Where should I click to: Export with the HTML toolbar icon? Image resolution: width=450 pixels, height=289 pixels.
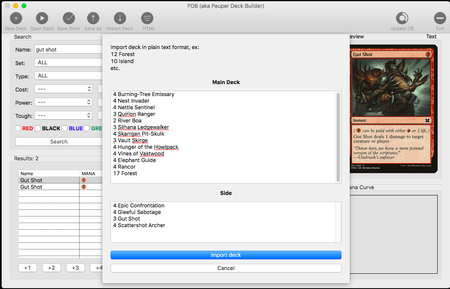tap(147, 19)
